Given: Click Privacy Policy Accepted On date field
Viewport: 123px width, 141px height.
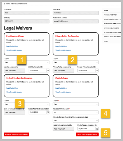Looking at the screenshot, I should click(86, 70).
